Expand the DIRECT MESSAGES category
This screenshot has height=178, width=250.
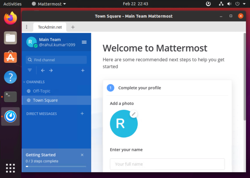[x=41, y=114]
